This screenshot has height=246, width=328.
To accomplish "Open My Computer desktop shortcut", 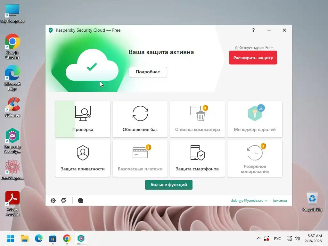I will [x=12, y=13].
